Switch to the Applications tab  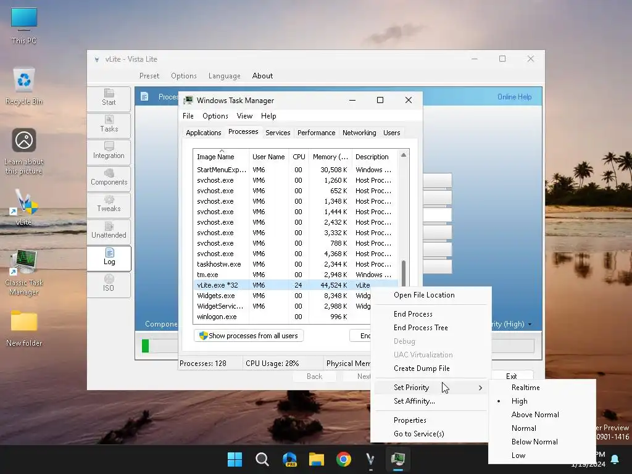point(203,133)
